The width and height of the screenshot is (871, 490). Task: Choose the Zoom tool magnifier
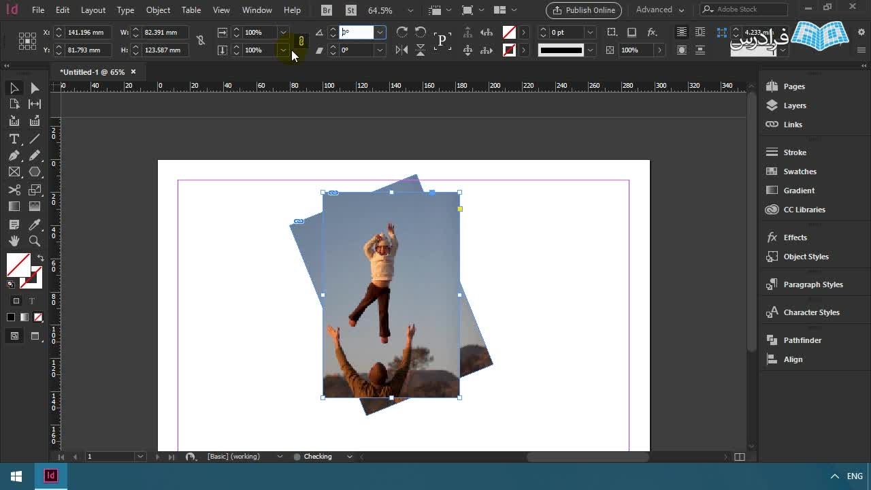click(35, 241)
